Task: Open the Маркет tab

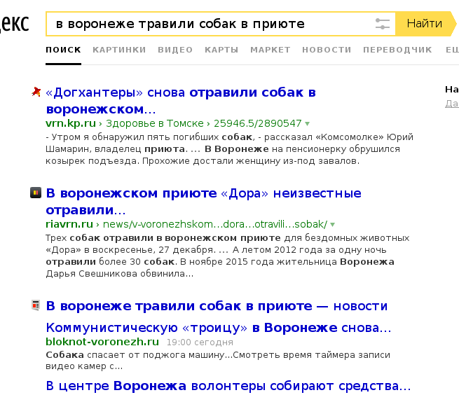Action: 270,50
